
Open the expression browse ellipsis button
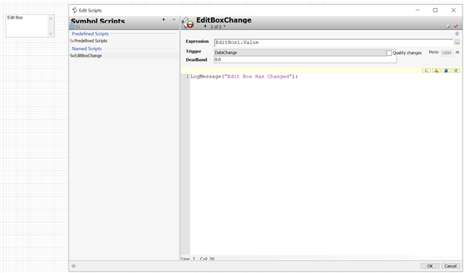point(457,43)
